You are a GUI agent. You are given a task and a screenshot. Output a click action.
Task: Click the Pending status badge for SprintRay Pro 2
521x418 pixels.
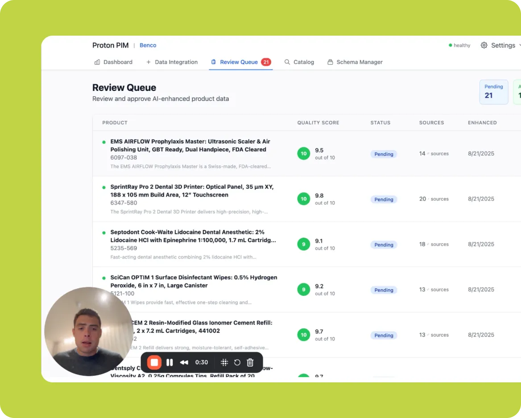[x=384, y=200]
